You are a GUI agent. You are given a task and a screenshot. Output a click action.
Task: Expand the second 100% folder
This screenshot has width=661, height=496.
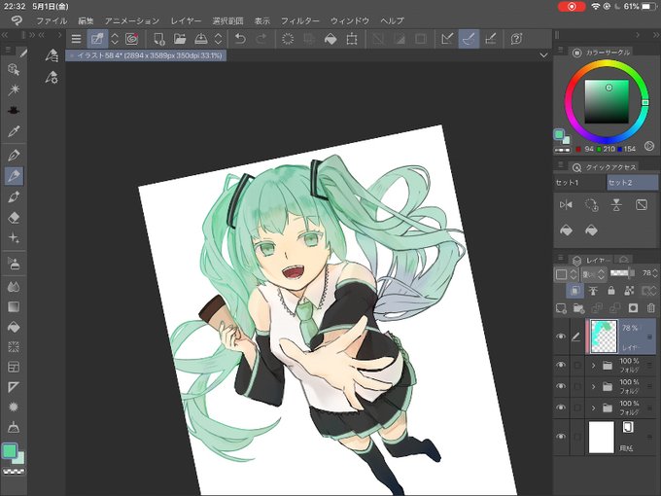(593, 386)
